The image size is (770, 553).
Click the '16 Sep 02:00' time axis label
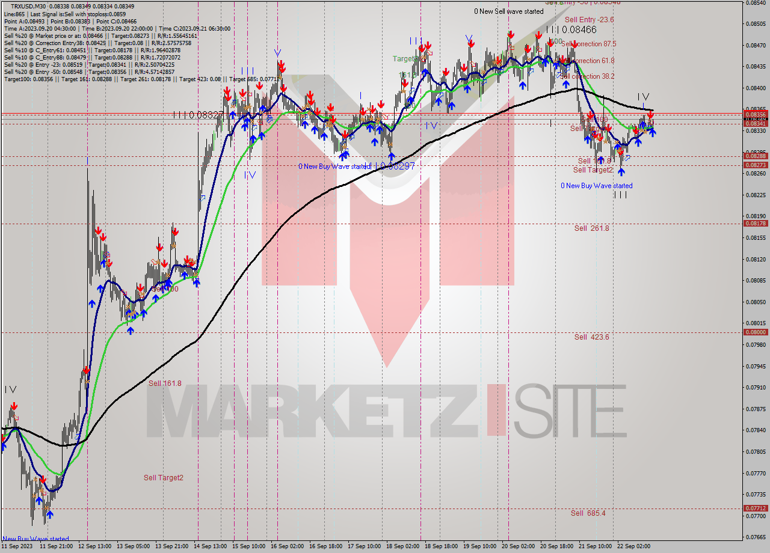pyautogui.click(x=288, y=547)
